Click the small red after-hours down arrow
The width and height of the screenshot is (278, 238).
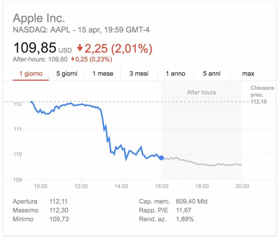coord(73,59)
